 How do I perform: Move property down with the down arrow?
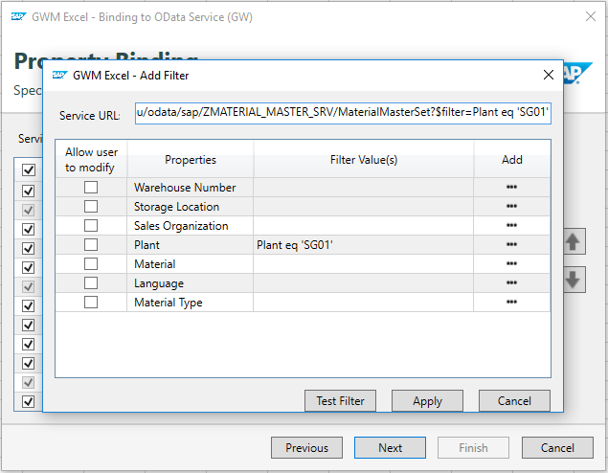tap(574, 280)
